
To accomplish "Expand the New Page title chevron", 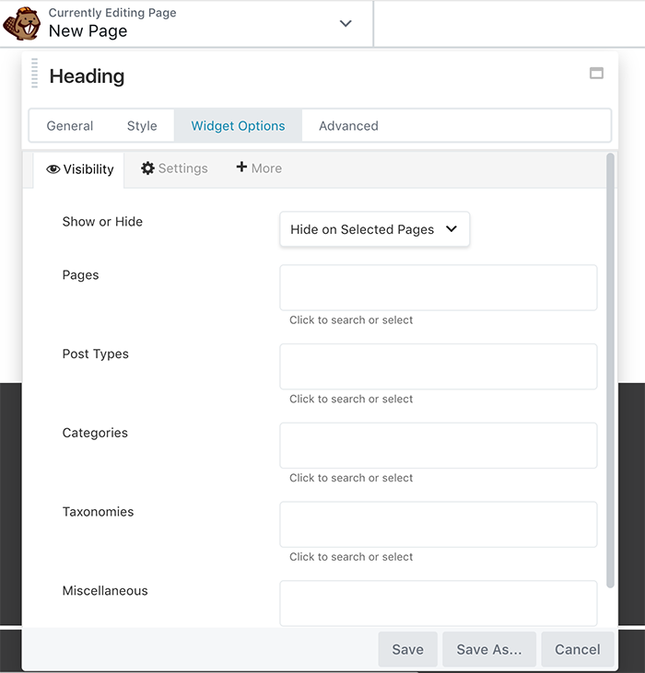I will (346, 23).
